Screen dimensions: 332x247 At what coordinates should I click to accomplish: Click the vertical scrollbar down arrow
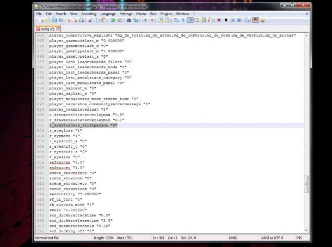tap(306, 231)
